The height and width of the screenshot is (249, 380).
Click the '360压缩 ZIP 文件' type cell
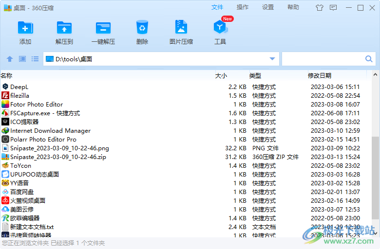(x=276, y=157)
